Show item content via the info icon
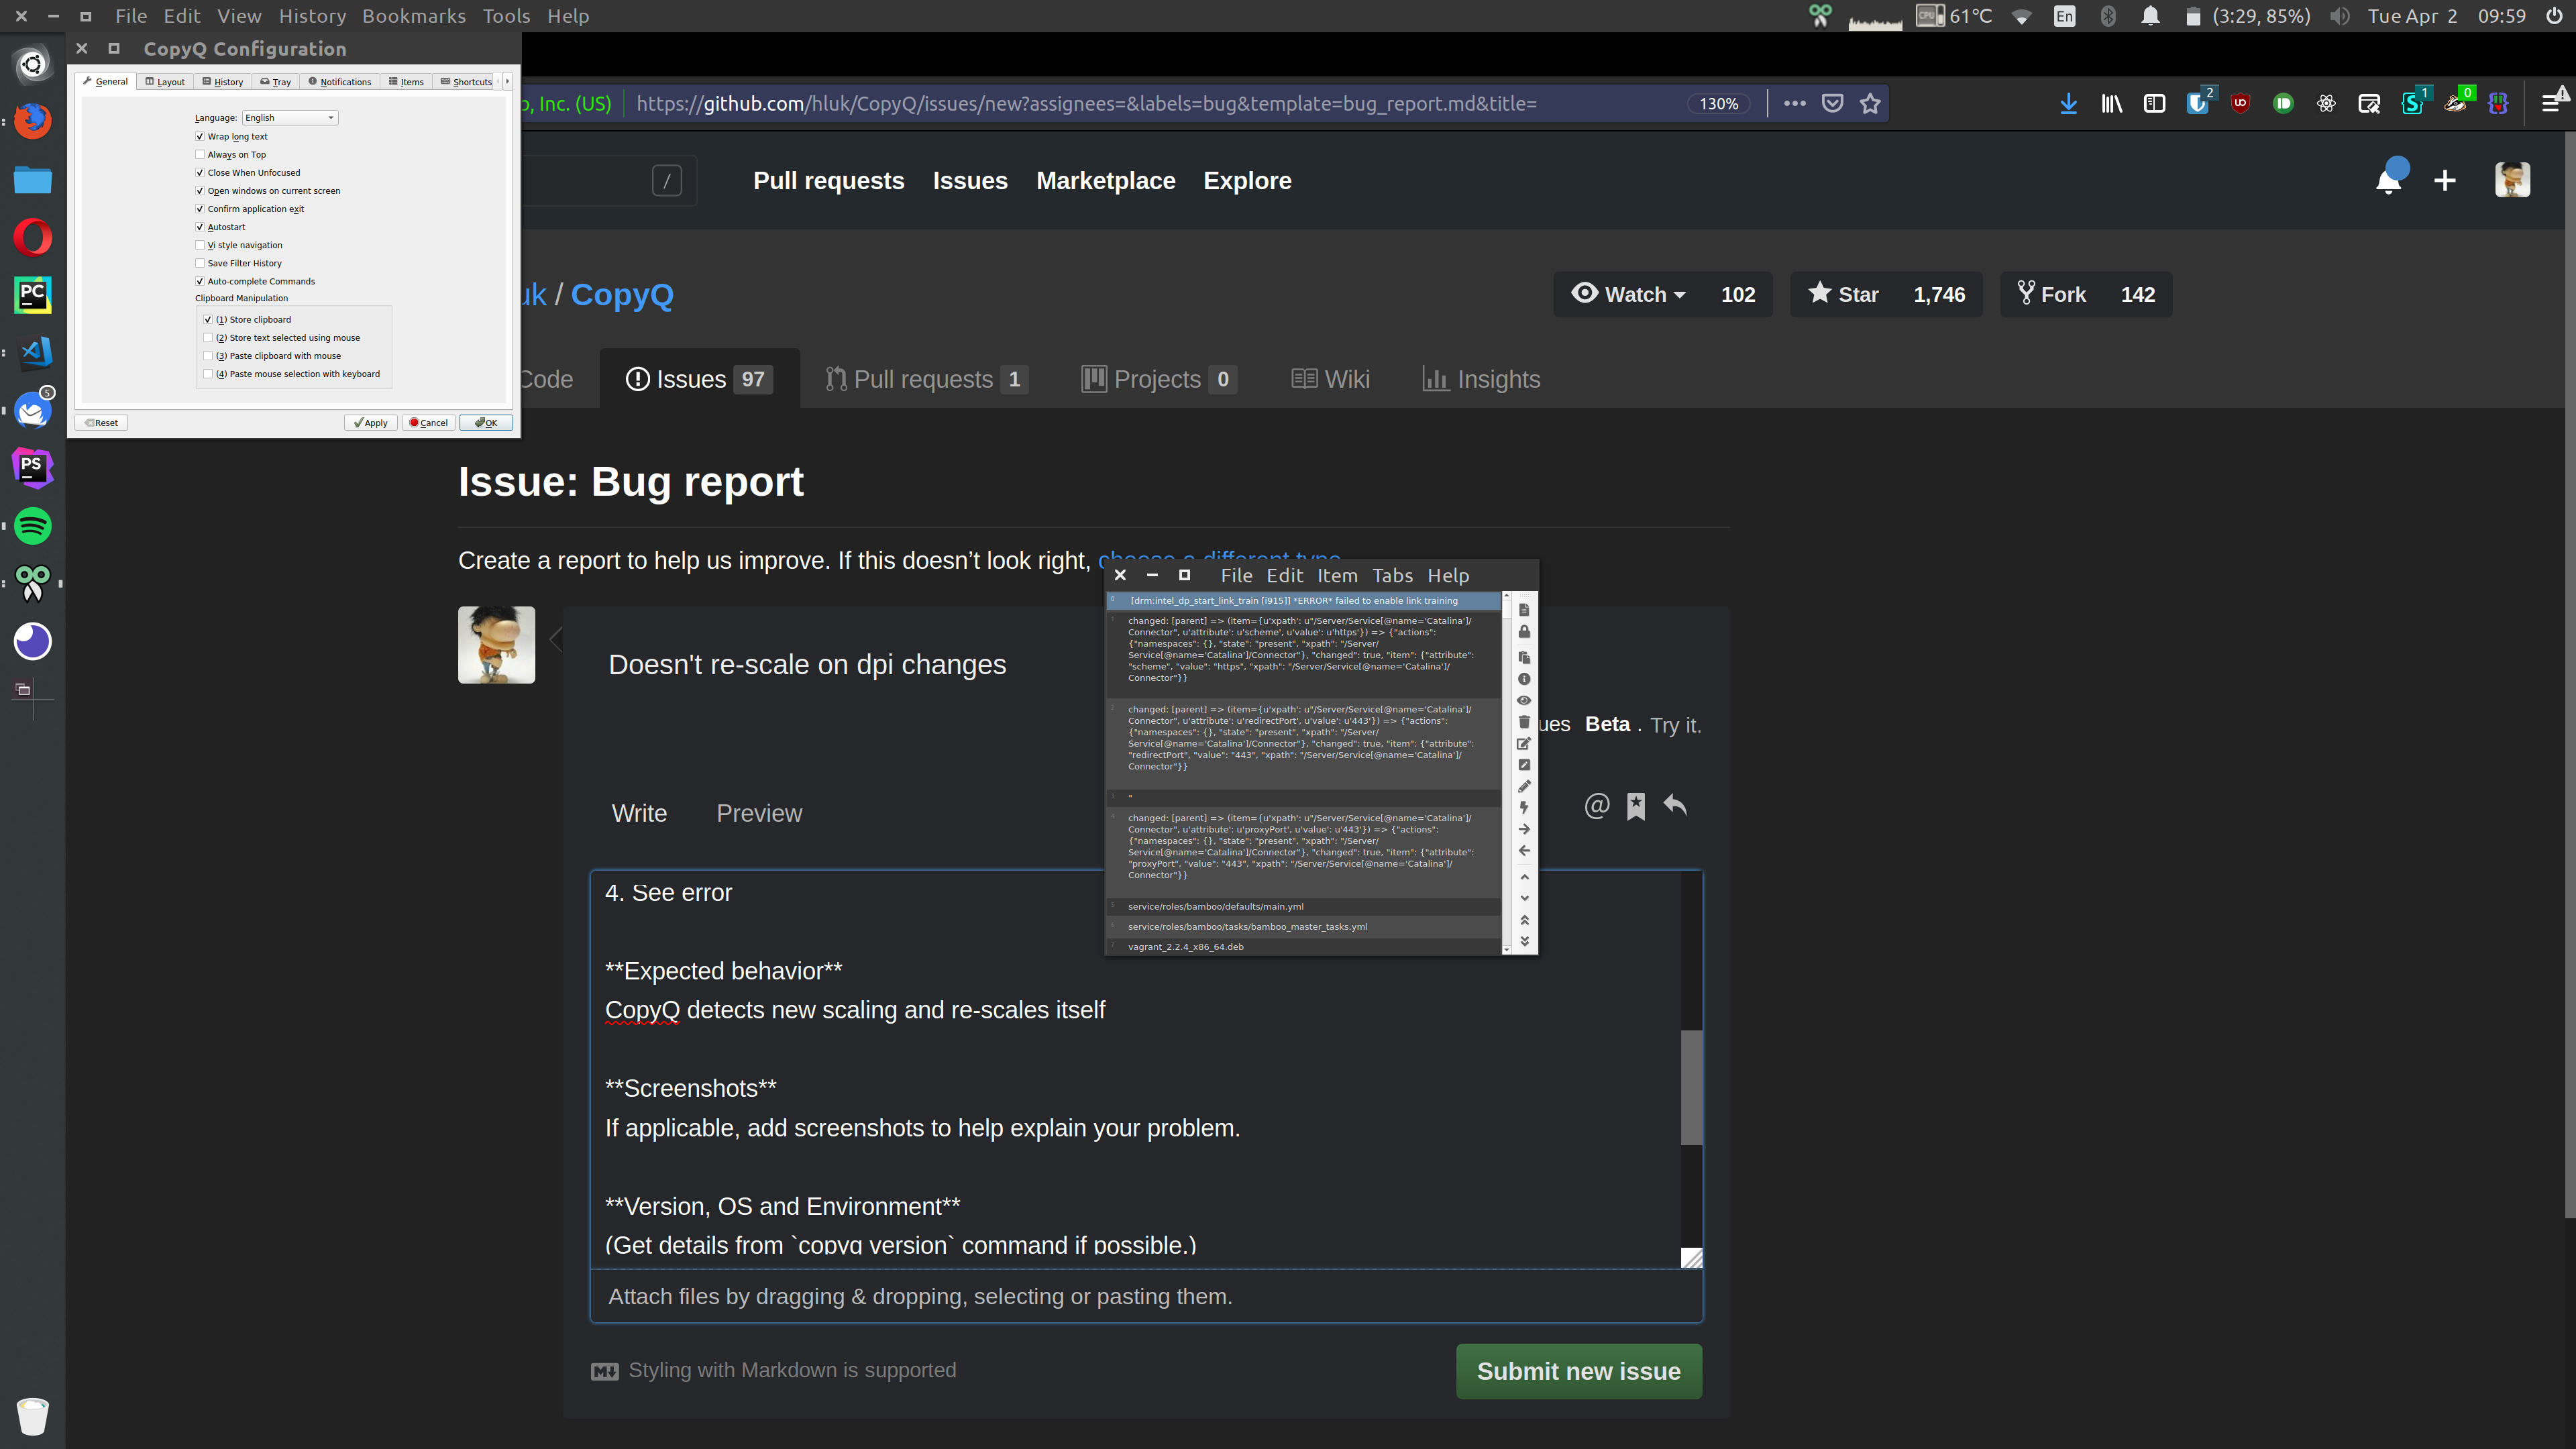The image size is (2576, 1449). [x=1524, y=679]
